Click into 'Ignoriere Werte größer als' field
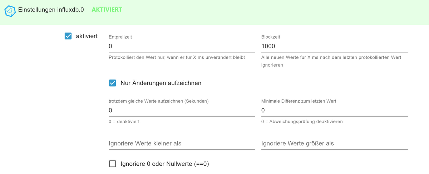Screen dimensions: 429x174 pyautogui.click(x=334, y=143)
